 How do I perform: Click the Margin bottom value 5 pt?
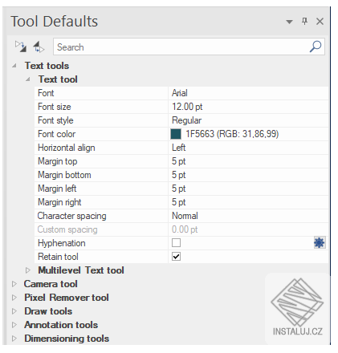pos(178,175)
